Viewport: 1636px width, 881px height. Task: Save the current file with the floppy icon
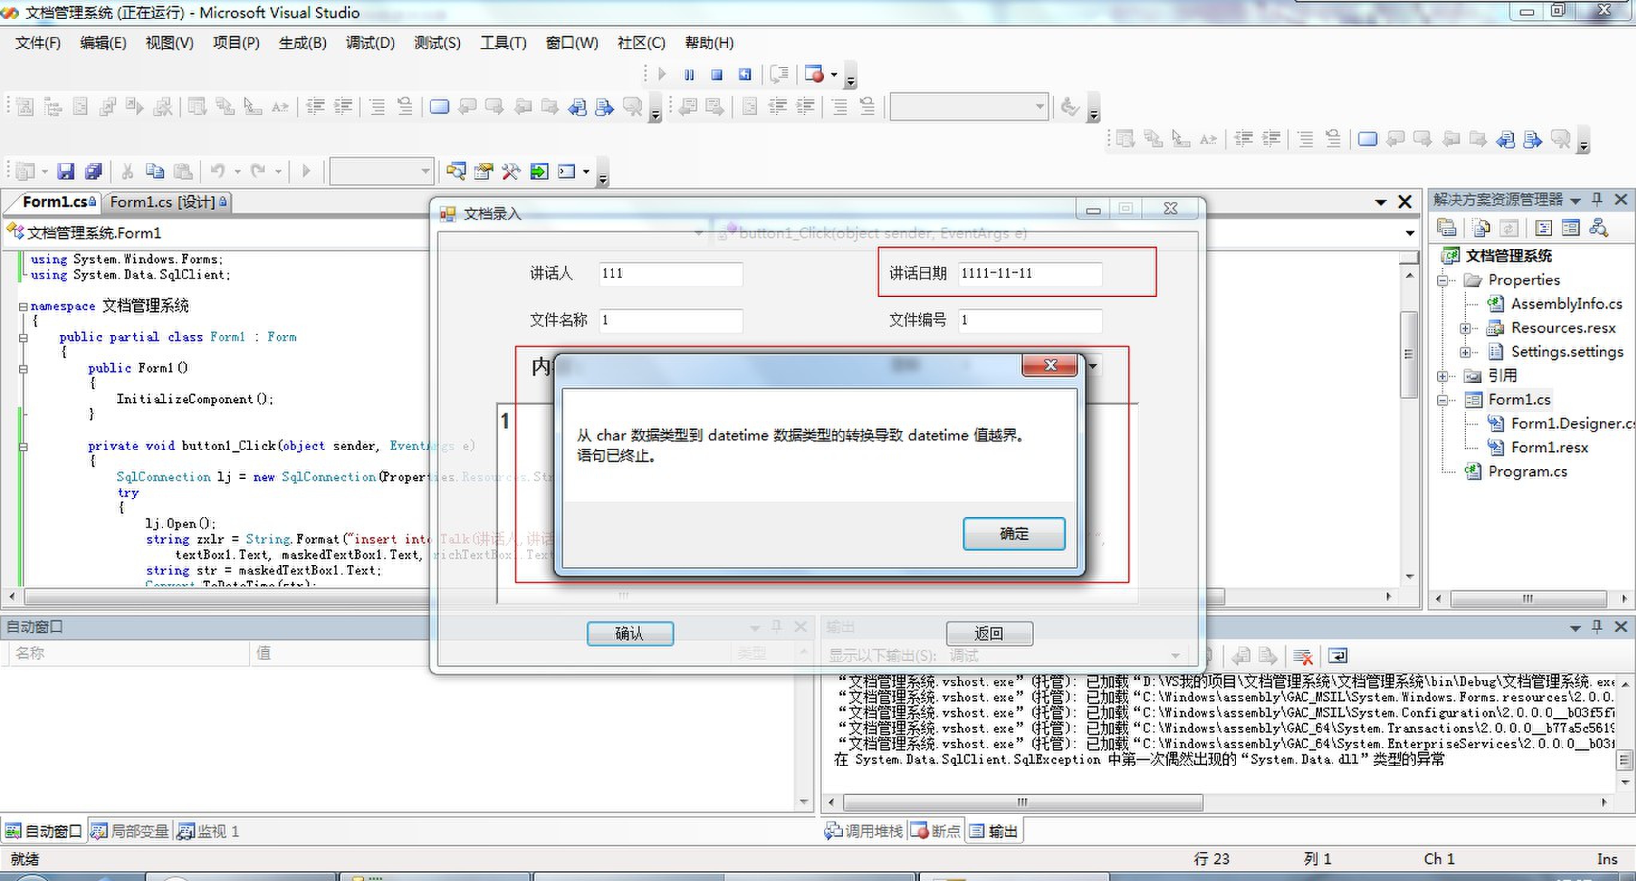click(x=65, y=171)
